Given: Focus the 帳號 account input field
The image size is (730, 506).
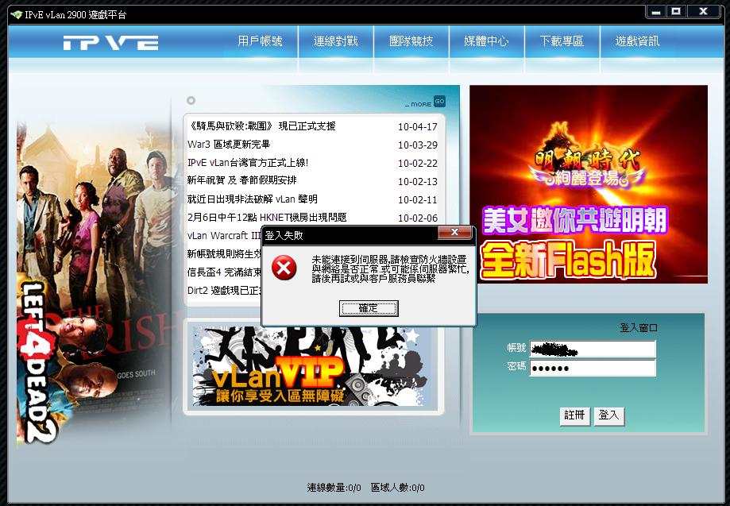Looking at the screenshot, I should coord(593,350).
